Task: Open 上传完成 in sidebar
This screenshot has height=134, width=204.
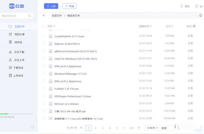Action: 16,75
